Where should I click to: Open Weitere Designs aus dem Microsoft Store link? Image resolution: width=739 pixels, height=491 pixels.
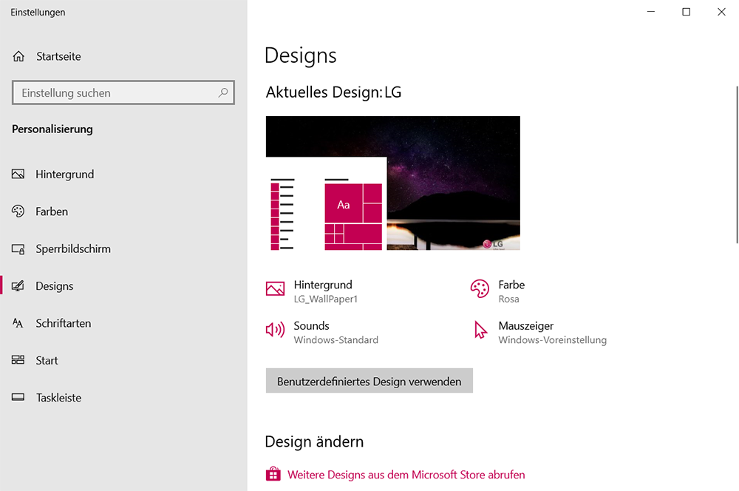[x=406, y=475]
